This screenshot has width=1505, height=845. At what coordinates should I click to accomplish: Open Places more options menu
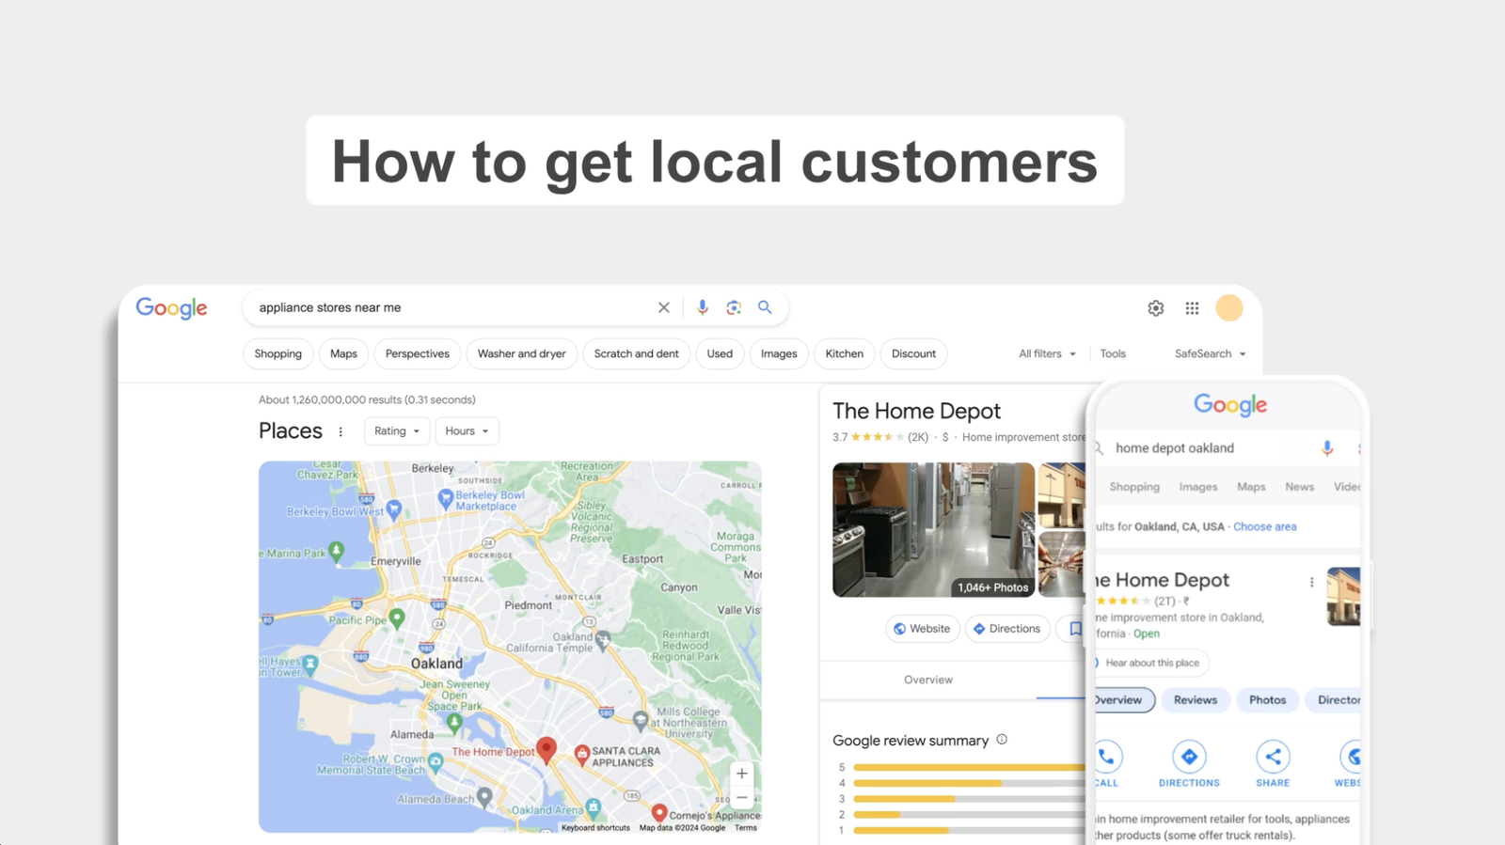click(341, 431)
